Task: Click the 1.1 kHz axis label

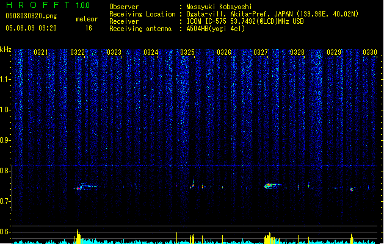Action: (5, 79)
